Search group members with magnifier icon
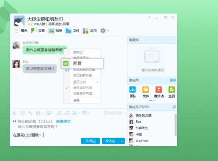The width and height of the screenshot is (218, 161). pyautogui.click(x=174, y=107)
